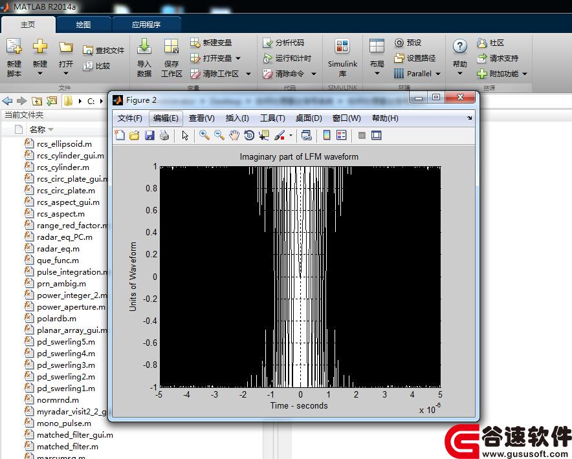Expand the 清除命令 dropdown arrow
572x459 pixels.
coord(313,74)
